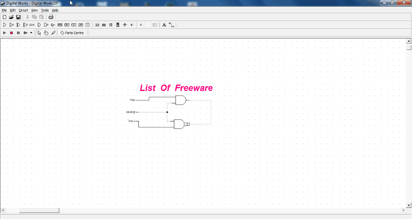Click the horizontal scrollbar thumb
This screenshot has height=219, width=412.
click(x=39, y=210)
